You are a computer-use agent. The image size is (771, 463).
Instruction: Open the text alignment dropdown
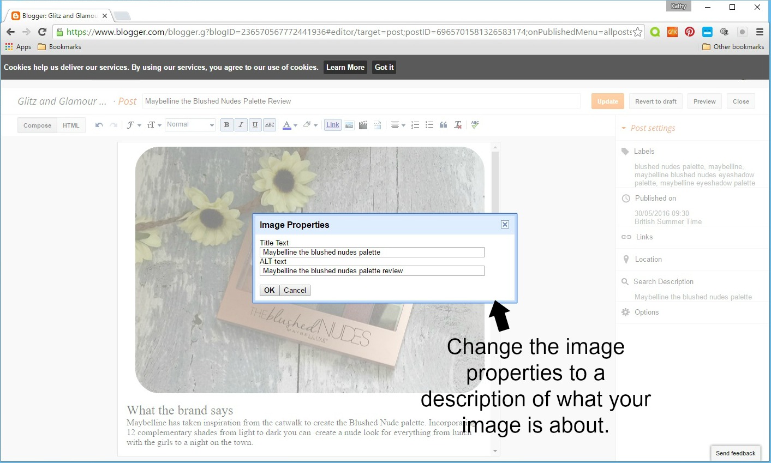(398, 125)
